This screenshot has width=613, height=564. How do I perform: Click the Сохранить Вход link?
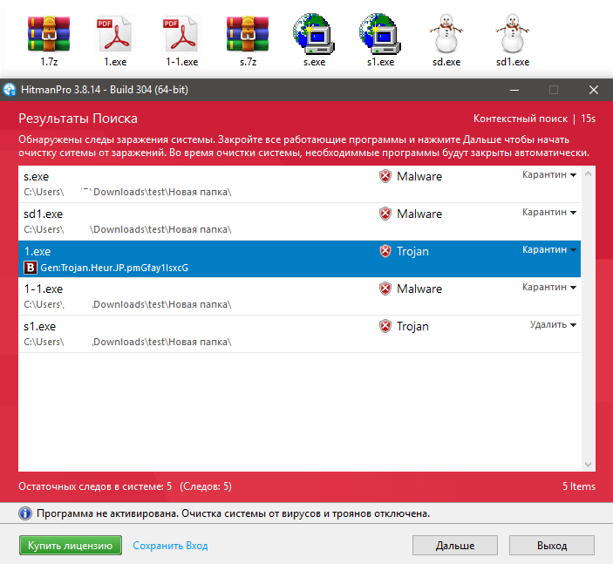(x=170, y=546)
